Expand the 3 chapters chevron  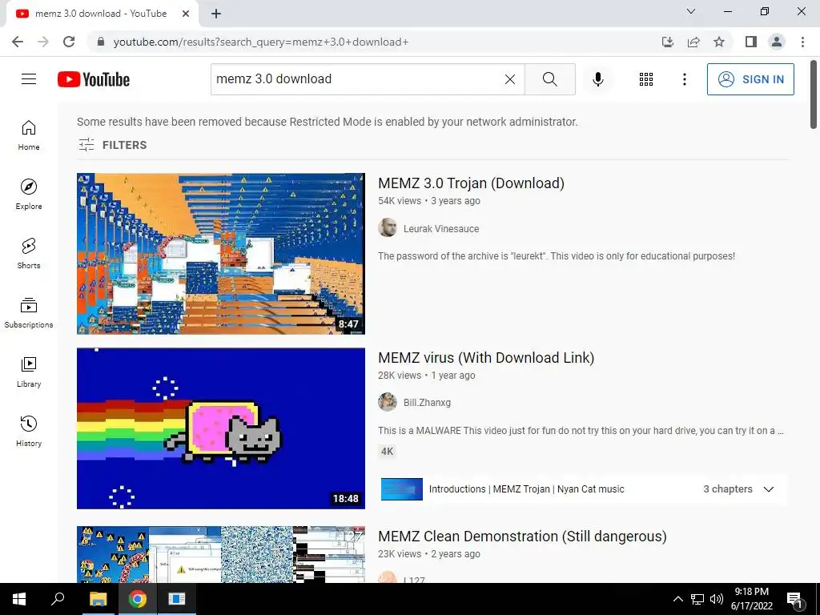(769, 489)
